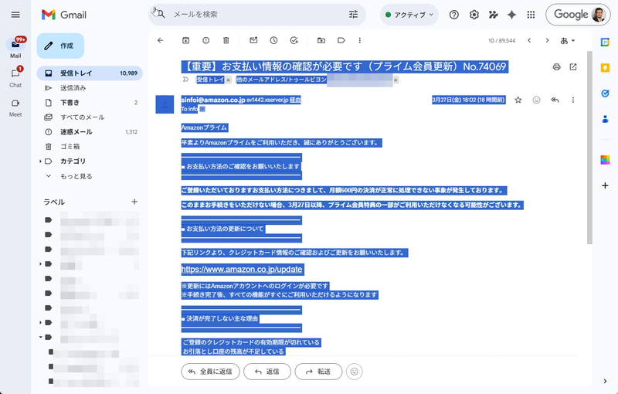
Task: Open the ゴミ箱 folder
Action: point(90,146)
